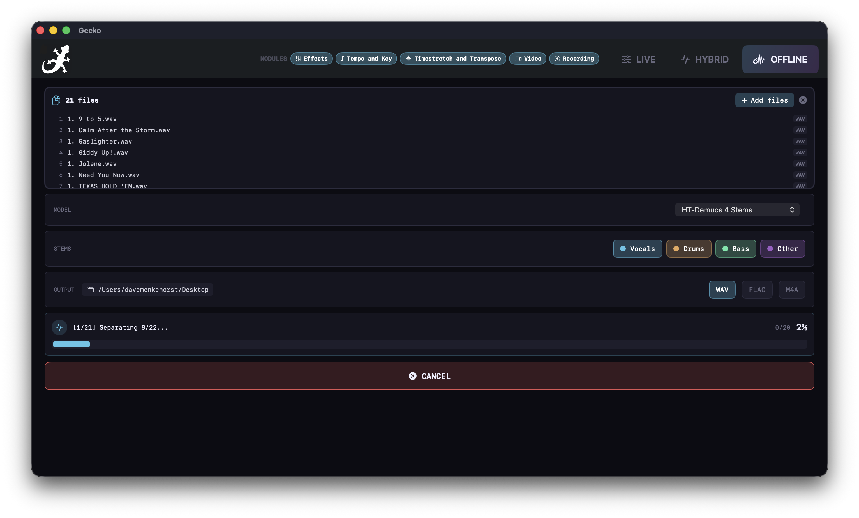Open the Tempo and Key module

(x=366, y=59)
